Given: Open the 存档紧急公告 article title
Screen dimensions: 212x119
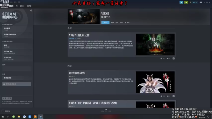Looking at the screenshot, I should click(77, 73).
